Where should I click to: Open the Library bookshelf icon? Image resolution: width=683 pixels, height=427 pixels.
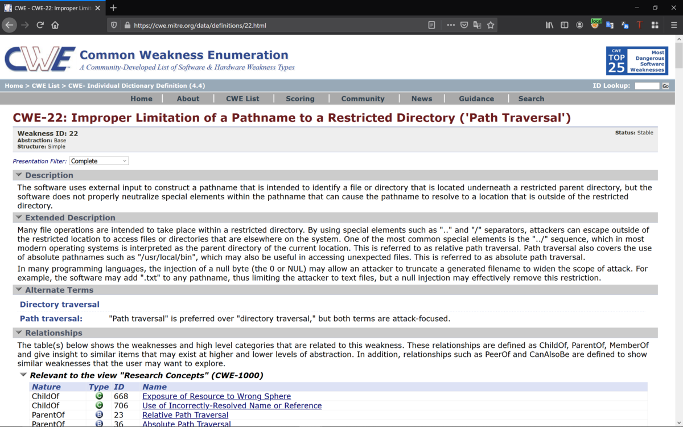click(550, 25)
